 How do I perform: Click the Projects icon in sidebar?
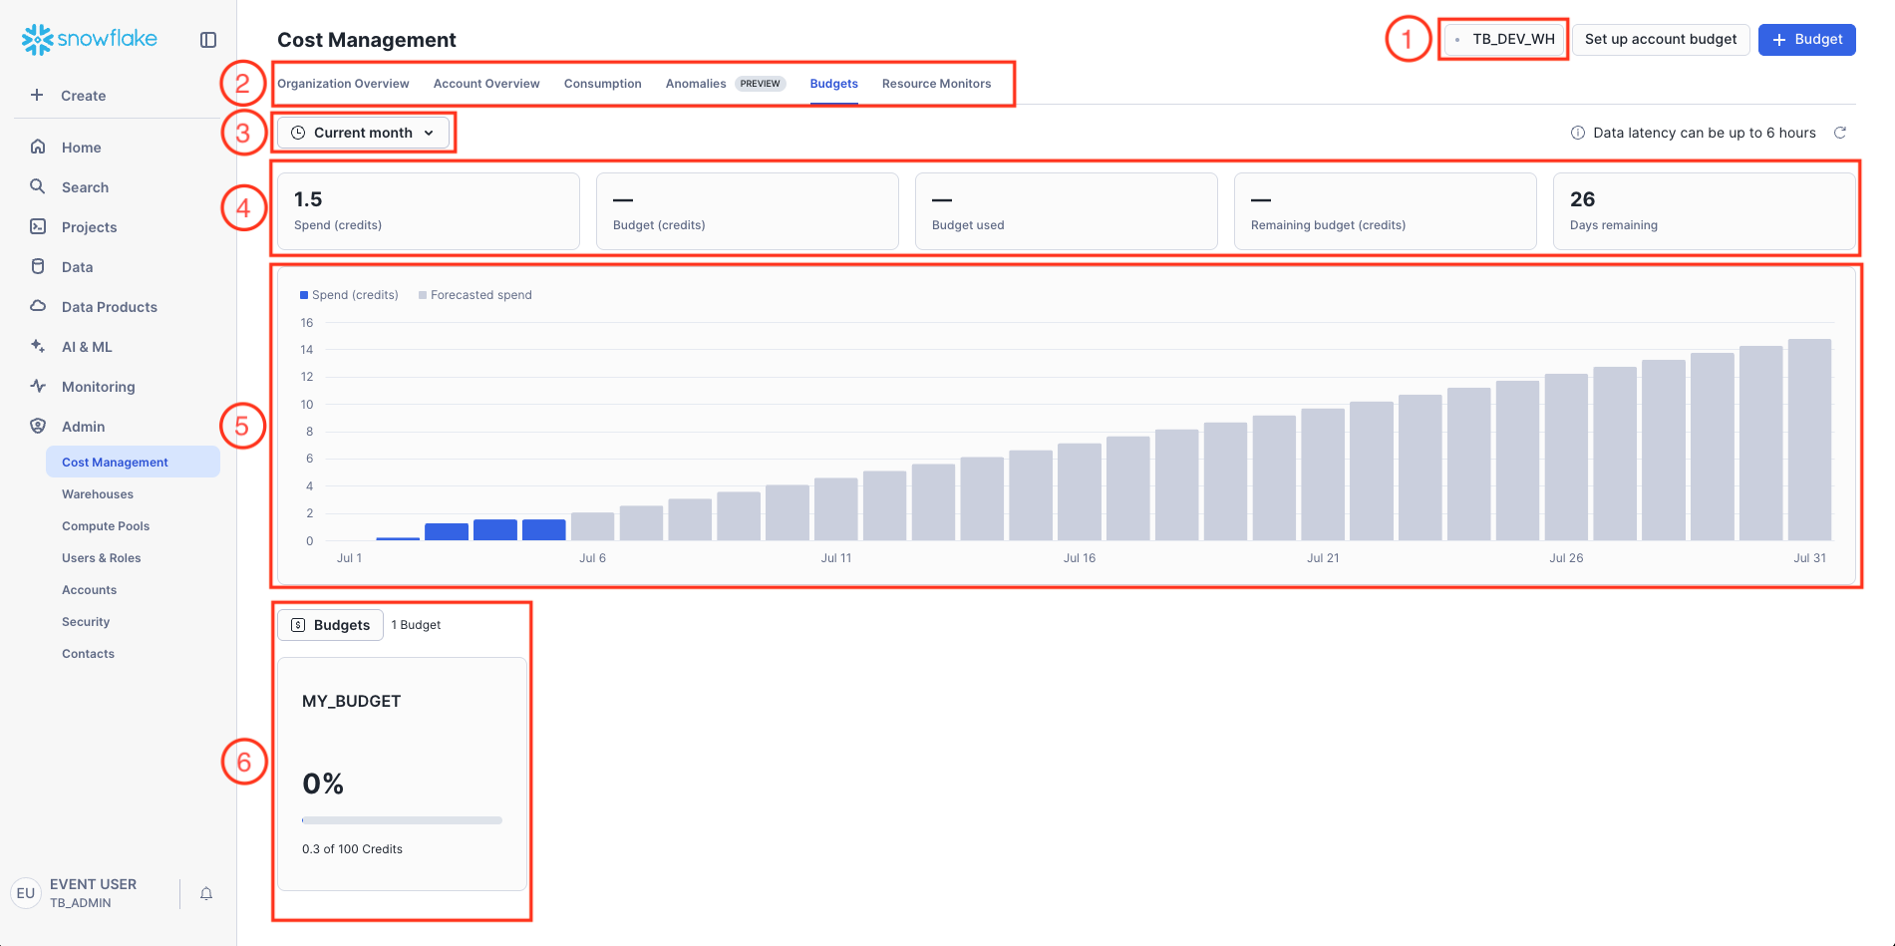(x=38, y=226)
